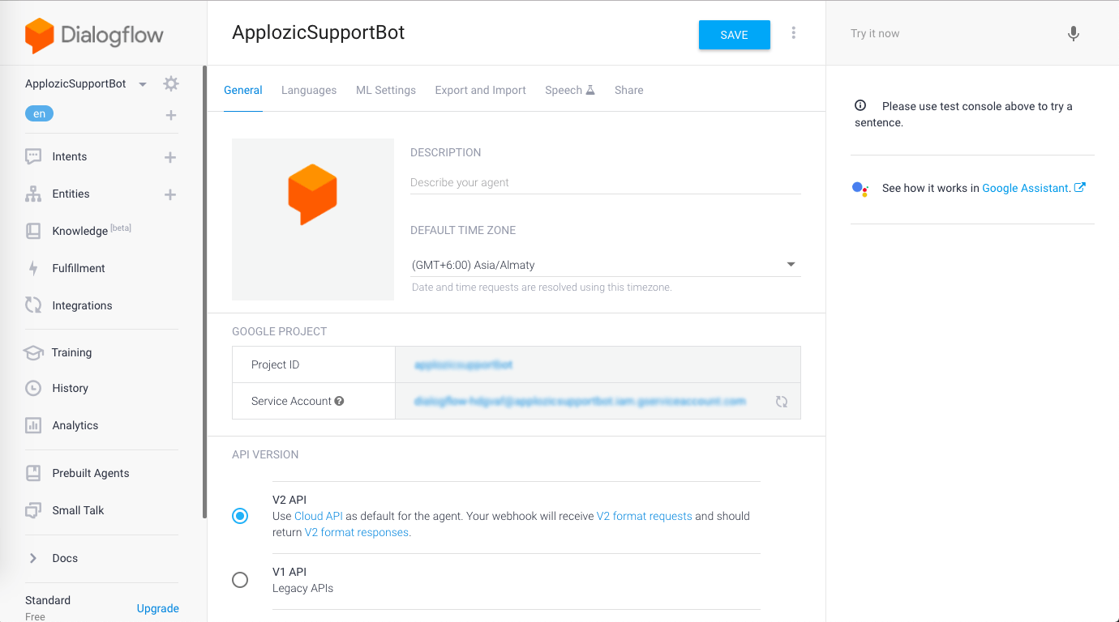The height and width of the screenshot is (622, 1119).
Task: Expand the Docs section chevron
Action: pyautogui.click(x=33, y=558)
